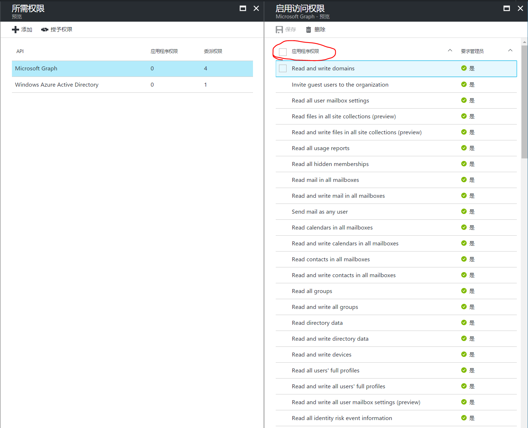
Task: Select Send mail as any user
Action: [x=396, y=211]
